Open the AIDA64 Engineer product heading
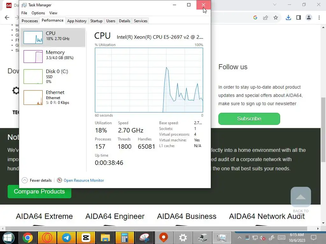The image size is (326, 244). tap(115, 216)
